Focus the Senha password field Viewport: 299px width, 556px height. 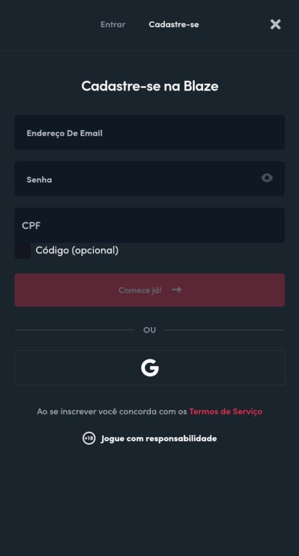pyautogui.click(x=150, y=179)
